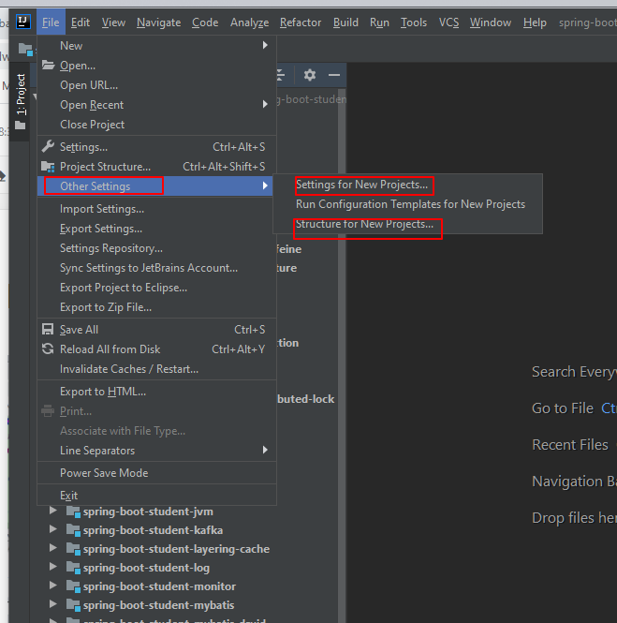The height and width of the screenshot is (623, 617).
Task: Click the navigation bar project folder icon
Action: [x=25, y=50]
